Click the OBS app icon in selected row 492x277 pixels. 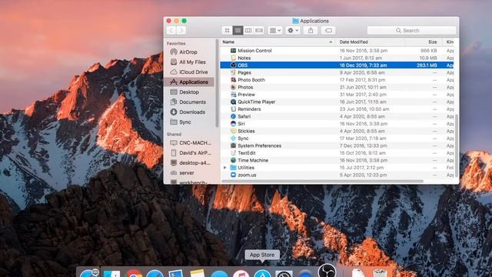(x=233, y=65)
